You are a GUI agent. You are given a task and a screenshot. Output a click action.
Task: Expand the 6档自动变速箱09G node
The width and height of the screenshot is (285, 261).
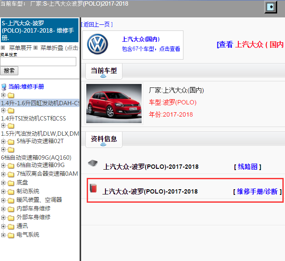click(3, 165)
